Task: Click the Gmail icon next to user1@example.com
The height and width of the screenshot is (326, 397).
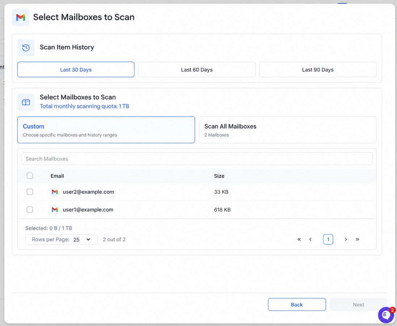Action: 55,210
